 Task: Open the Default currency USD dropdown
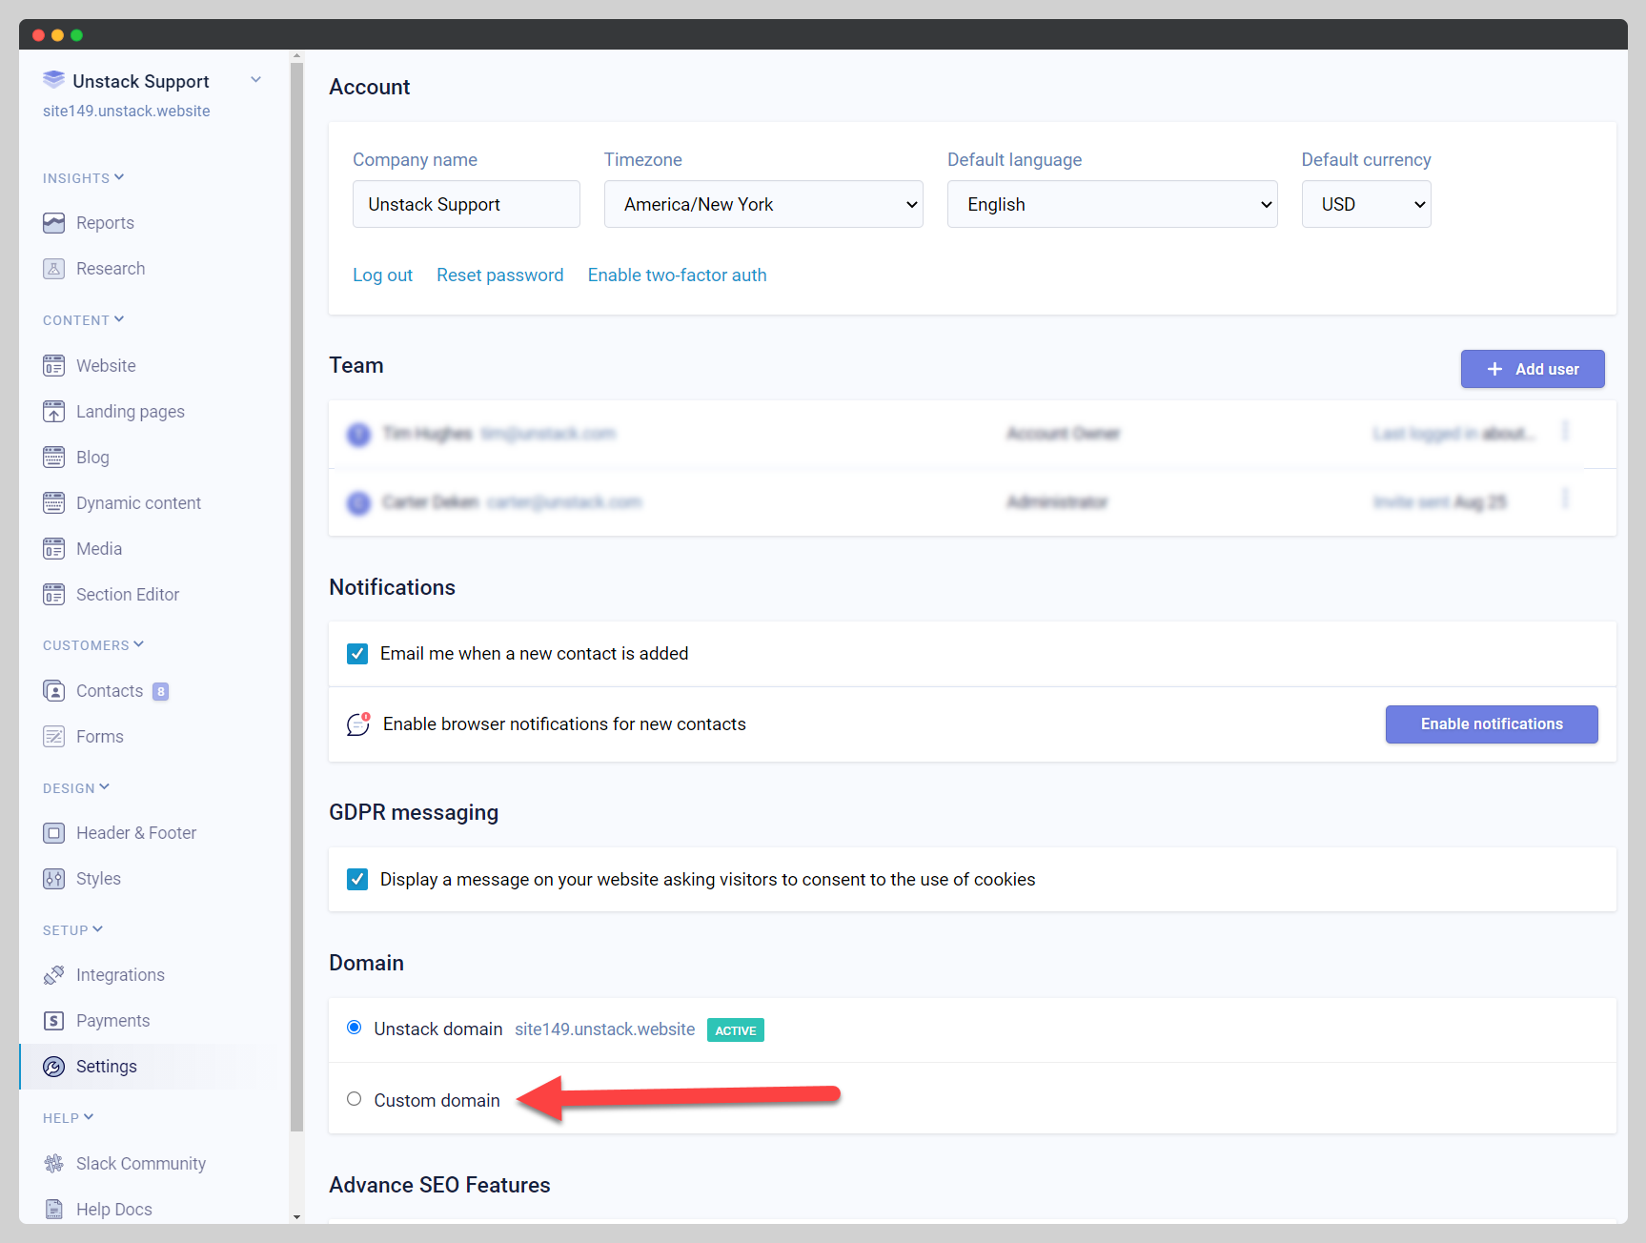point(1365,204)
